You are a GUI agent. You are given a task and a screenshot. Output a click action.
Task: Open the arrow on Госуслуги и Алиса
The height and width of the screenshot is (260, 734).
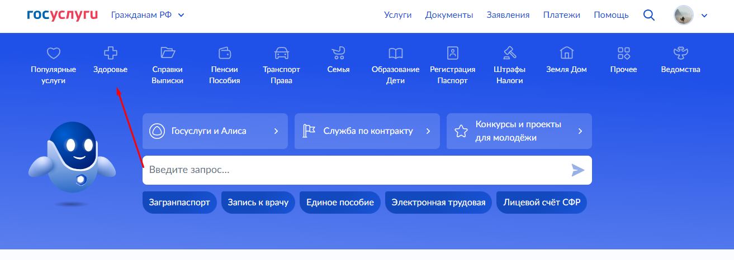pos(276,131)
